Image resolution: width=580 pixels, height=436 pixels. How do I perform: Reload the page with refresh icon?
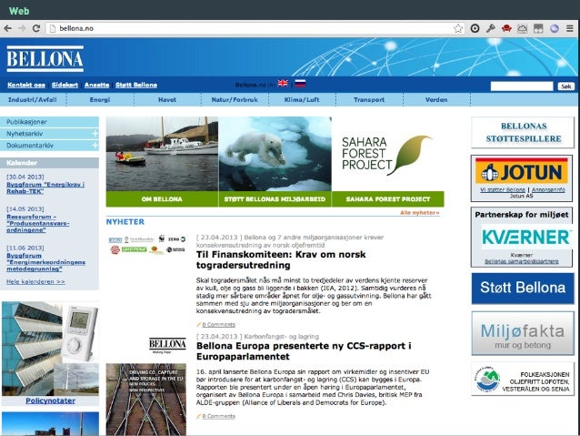35,28
